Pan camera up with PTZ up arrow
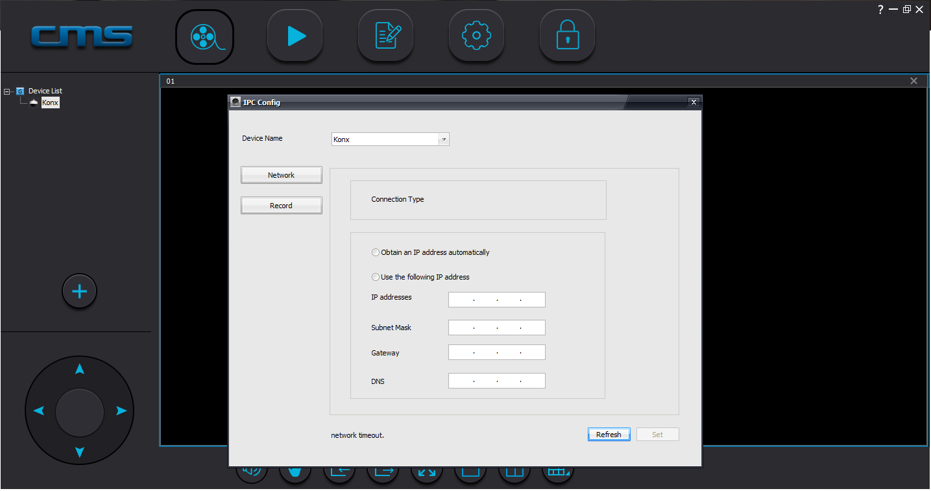Image resolution: width=931 pixels, height=491 pixels. coord(80,369)
